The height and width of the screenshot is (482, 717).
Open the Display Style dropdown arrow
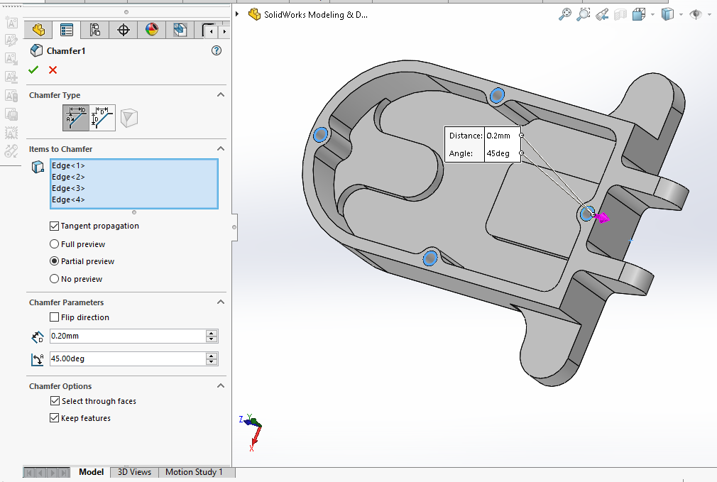tap(680, 14)
